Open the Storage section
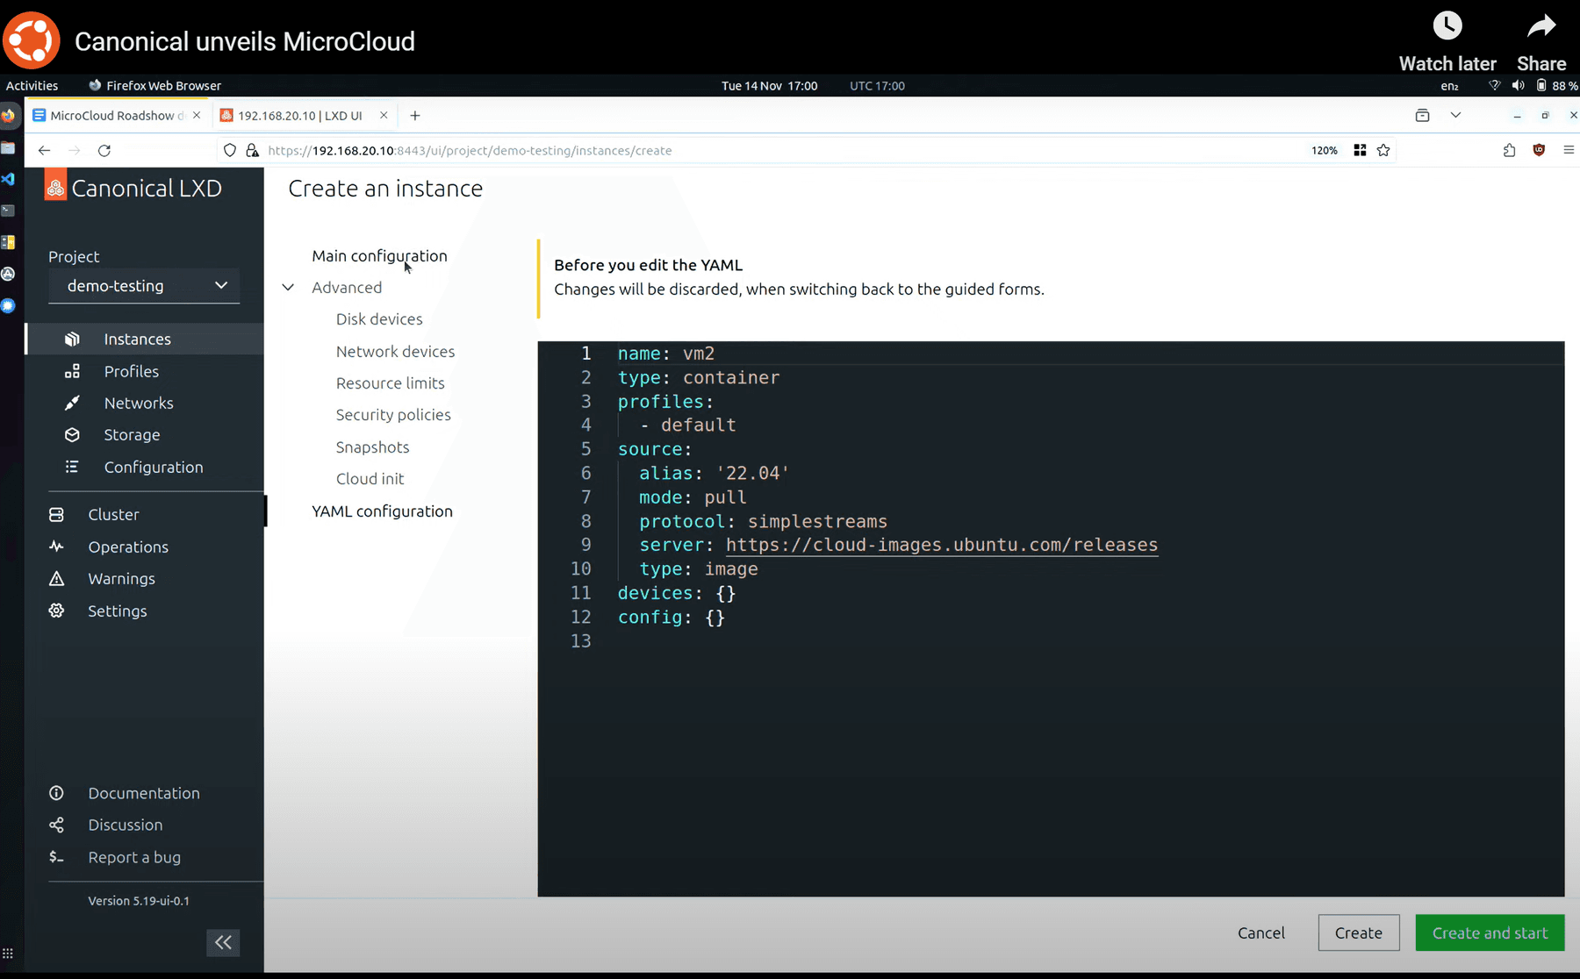 [x=132, y=434]
